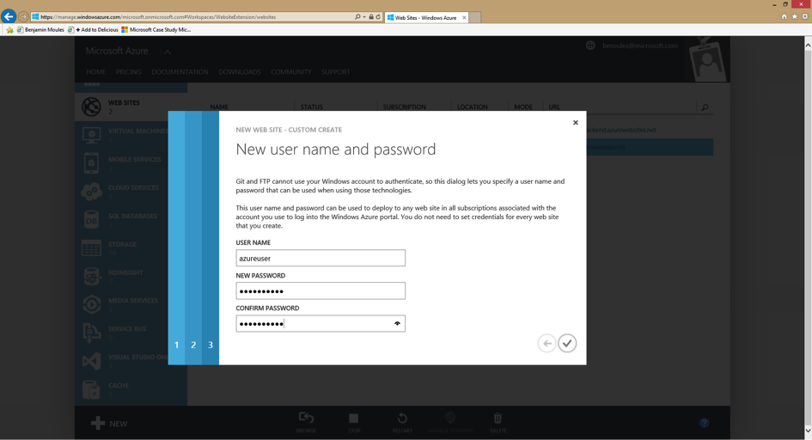Select Service Bus in sidebar
The height and width of the screenshot is (440, 812).
click(131, 333)
